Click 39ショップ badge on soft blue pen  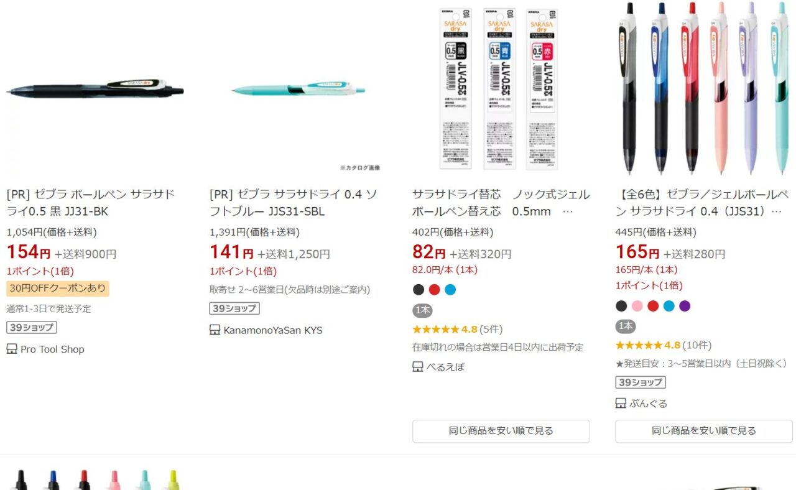click(x=234, y=308)
